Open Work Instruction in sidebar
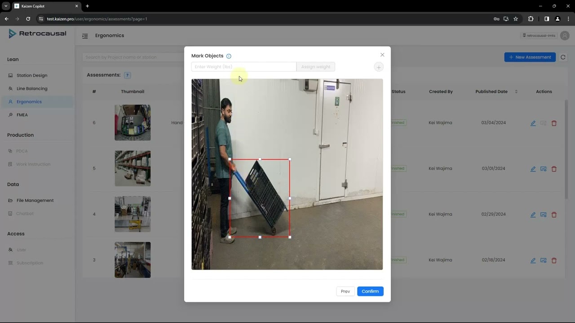 coord(33,164)
